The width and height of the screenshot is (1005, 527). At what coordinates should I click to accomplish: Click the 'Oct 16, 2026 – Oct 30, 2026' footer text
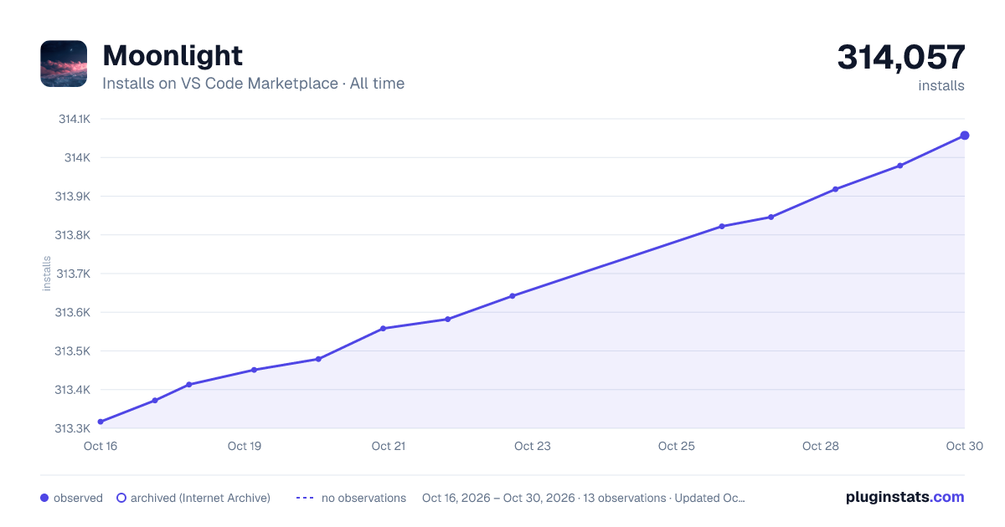pos(498,498)
